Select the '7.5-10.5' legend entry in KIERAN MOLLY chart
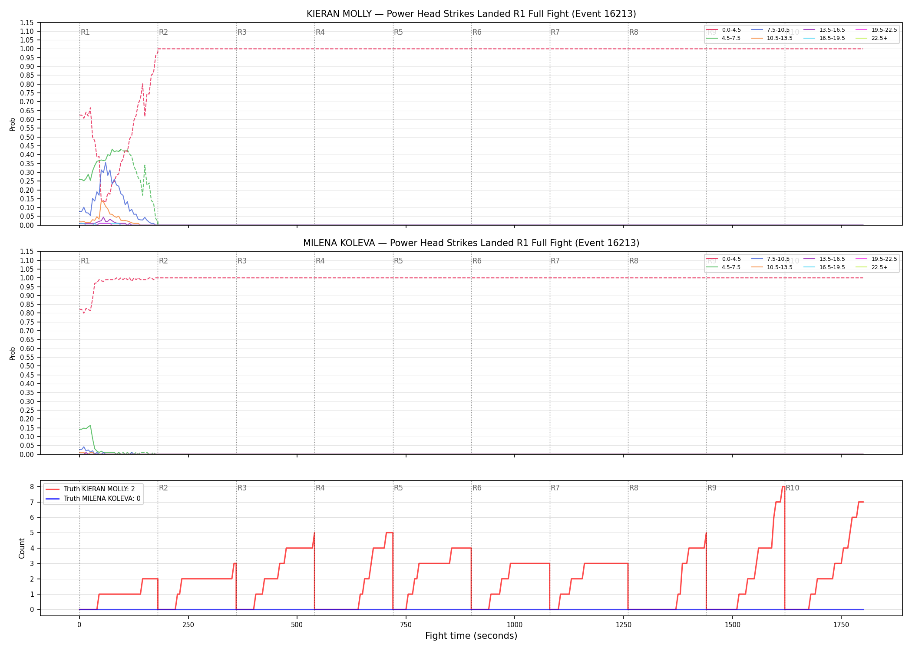This screenshot has height=651, width=912. click(770, 30)
